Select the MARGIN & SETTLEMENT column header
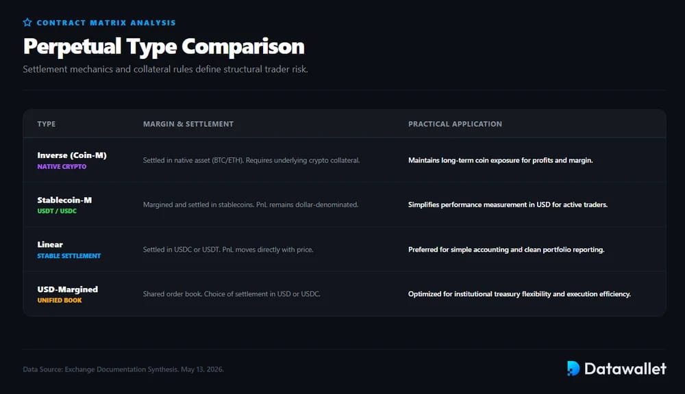 pyautogui.click(x=188, y=124)
